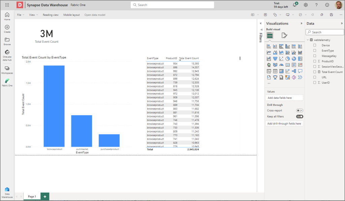Open the View menu
345x201 pixels.
point(33,15)
